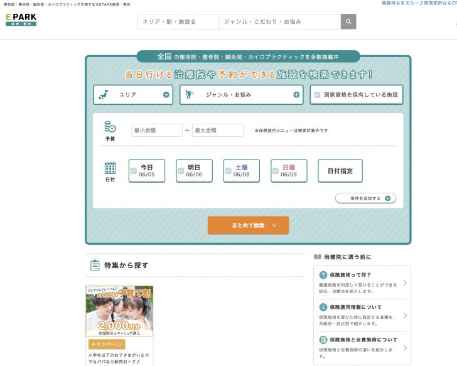Click the back pain genre icon
This screenshot has width=457, height=366.
[191, 95]
